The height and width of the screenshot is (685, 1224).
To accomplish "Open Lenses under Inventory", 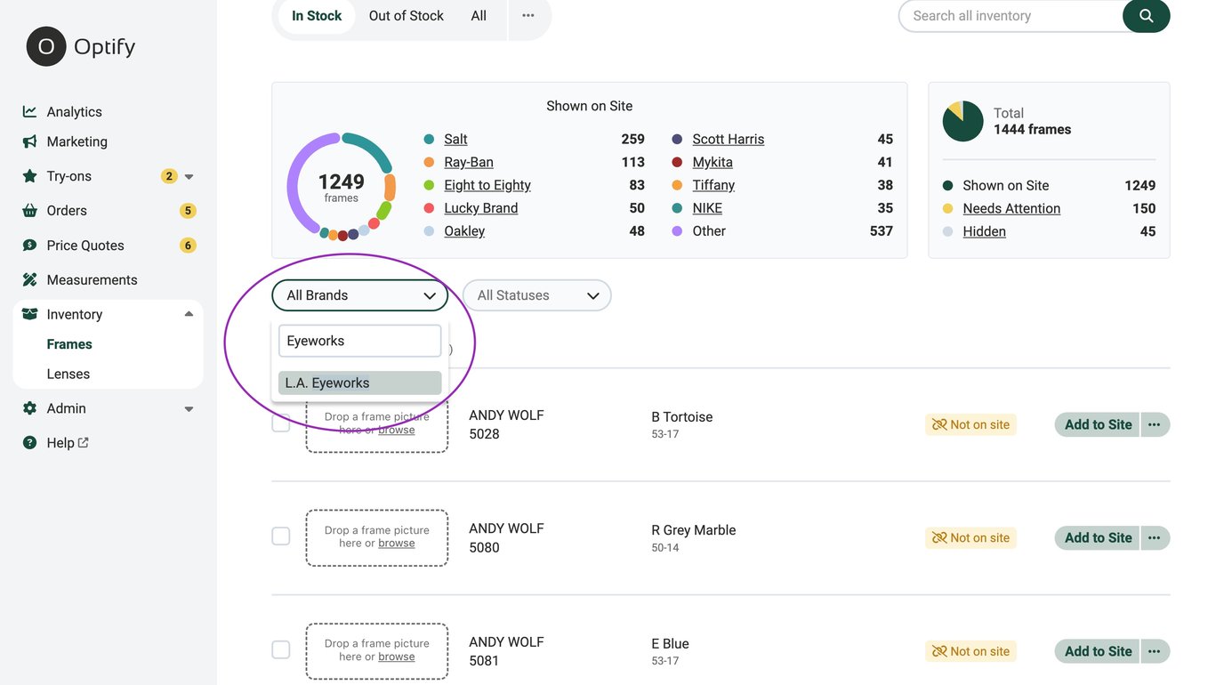I will pyautogui.click(x=68, y=374).
